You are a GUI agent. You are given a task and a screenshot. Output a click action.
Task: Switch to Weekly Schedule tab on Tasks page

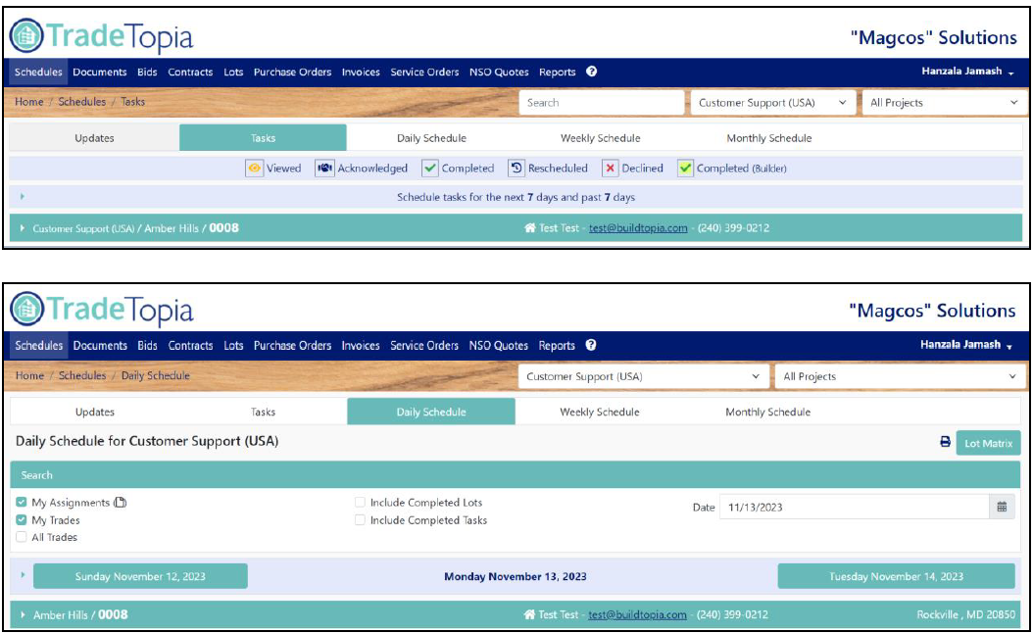(600, 137)
